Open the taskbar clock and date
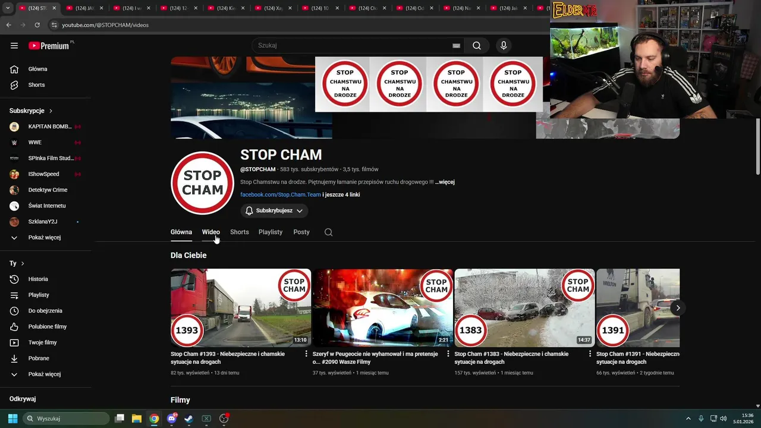761x428 pixels. tap(743, 418)
